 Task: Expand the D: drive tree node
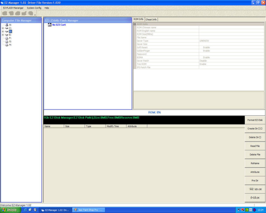click(x=3, y=31)
